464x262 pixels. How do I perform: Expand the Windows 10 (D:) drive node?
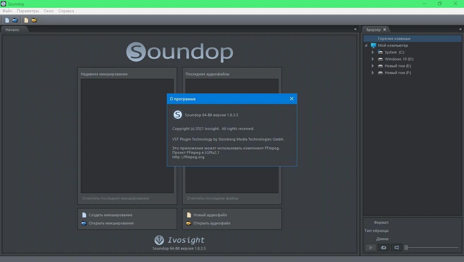[x=373, y=59]
